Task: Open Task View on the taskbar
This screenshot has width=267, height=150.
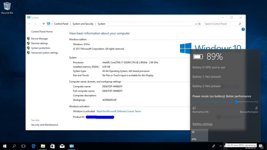Action: pyautogui.click(x=24, y=146)
